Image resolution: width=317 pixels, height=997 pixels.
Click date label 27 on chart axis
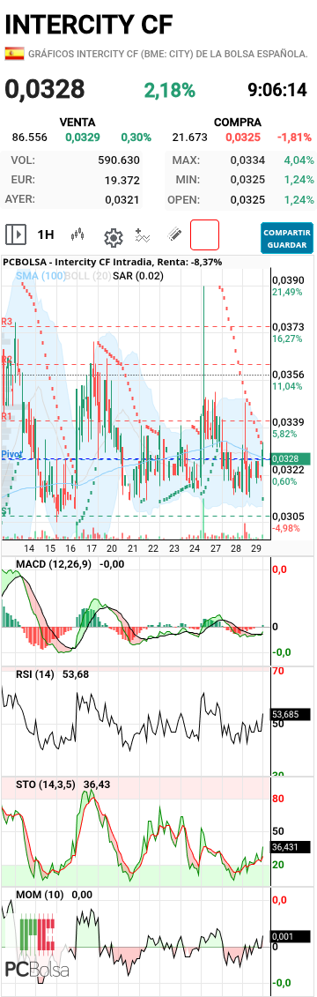tap(216, 548)
